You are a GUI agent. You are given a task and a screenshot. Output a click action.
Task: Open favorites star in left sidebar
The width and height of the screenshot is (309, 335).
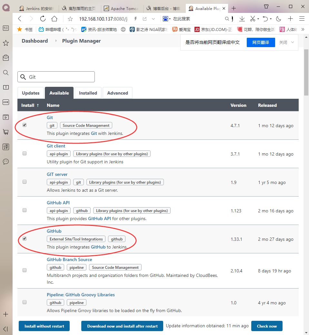tap(6, 43)
